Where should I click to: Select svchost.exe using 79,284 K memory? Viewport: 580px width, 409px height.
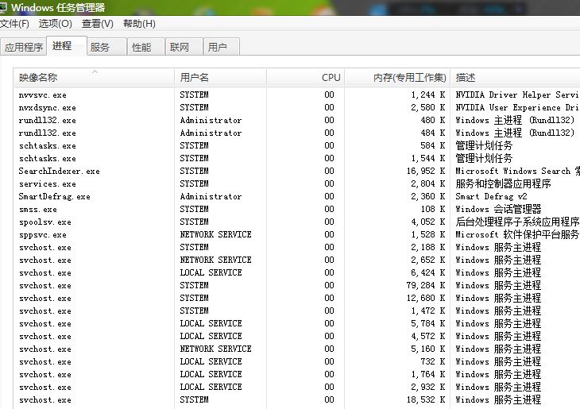click(45, 285)
